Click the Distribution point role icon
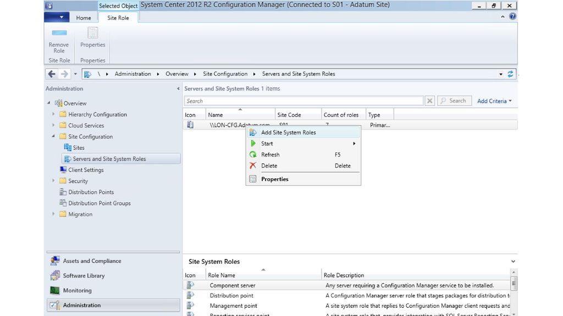Viewport: 563px width, 316px height. point(190,295)
